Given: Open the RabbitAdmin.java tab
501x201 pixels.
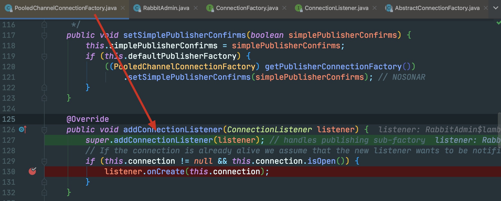Looking at the screenshot, I should click(x=166, y=8).
